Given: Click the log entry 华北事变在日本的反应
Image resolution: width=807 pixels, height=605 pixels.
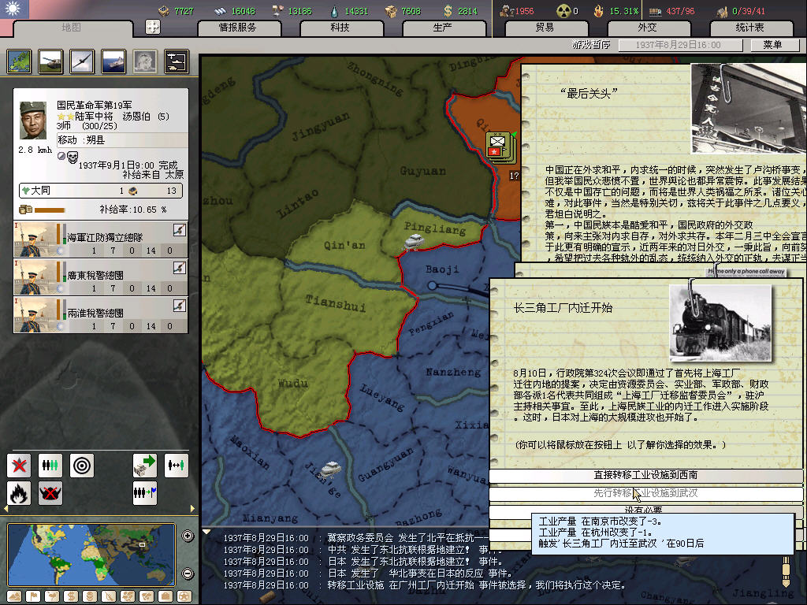Looking at the screenshot, I should 367,573.
